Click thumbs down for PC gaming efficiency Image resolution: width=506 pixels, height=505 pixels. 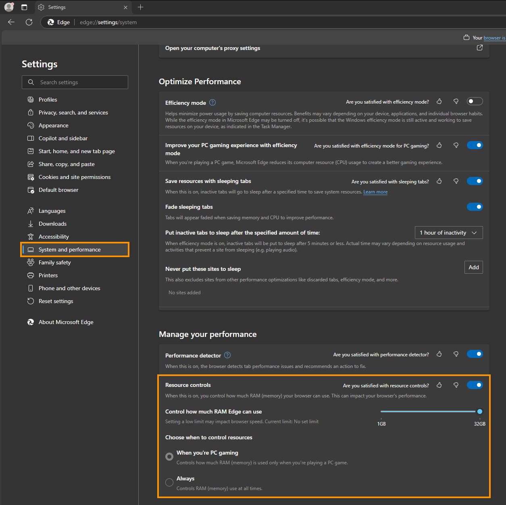pyautogui.click(x=456, y=145)
